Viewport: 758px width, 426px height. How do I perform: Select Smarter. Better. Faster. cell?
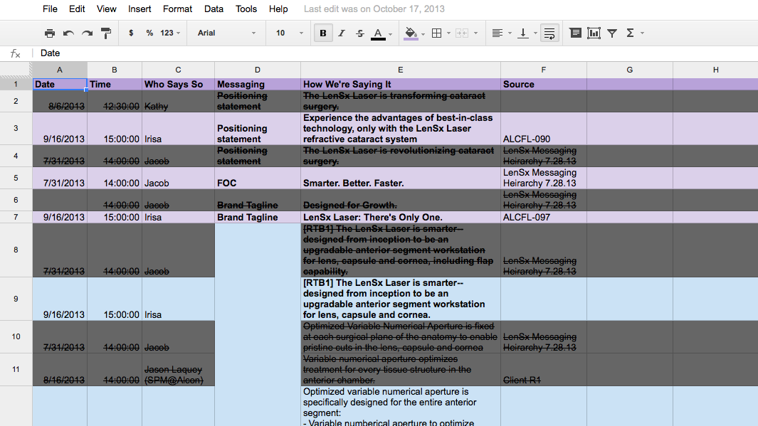pos(400,179)
